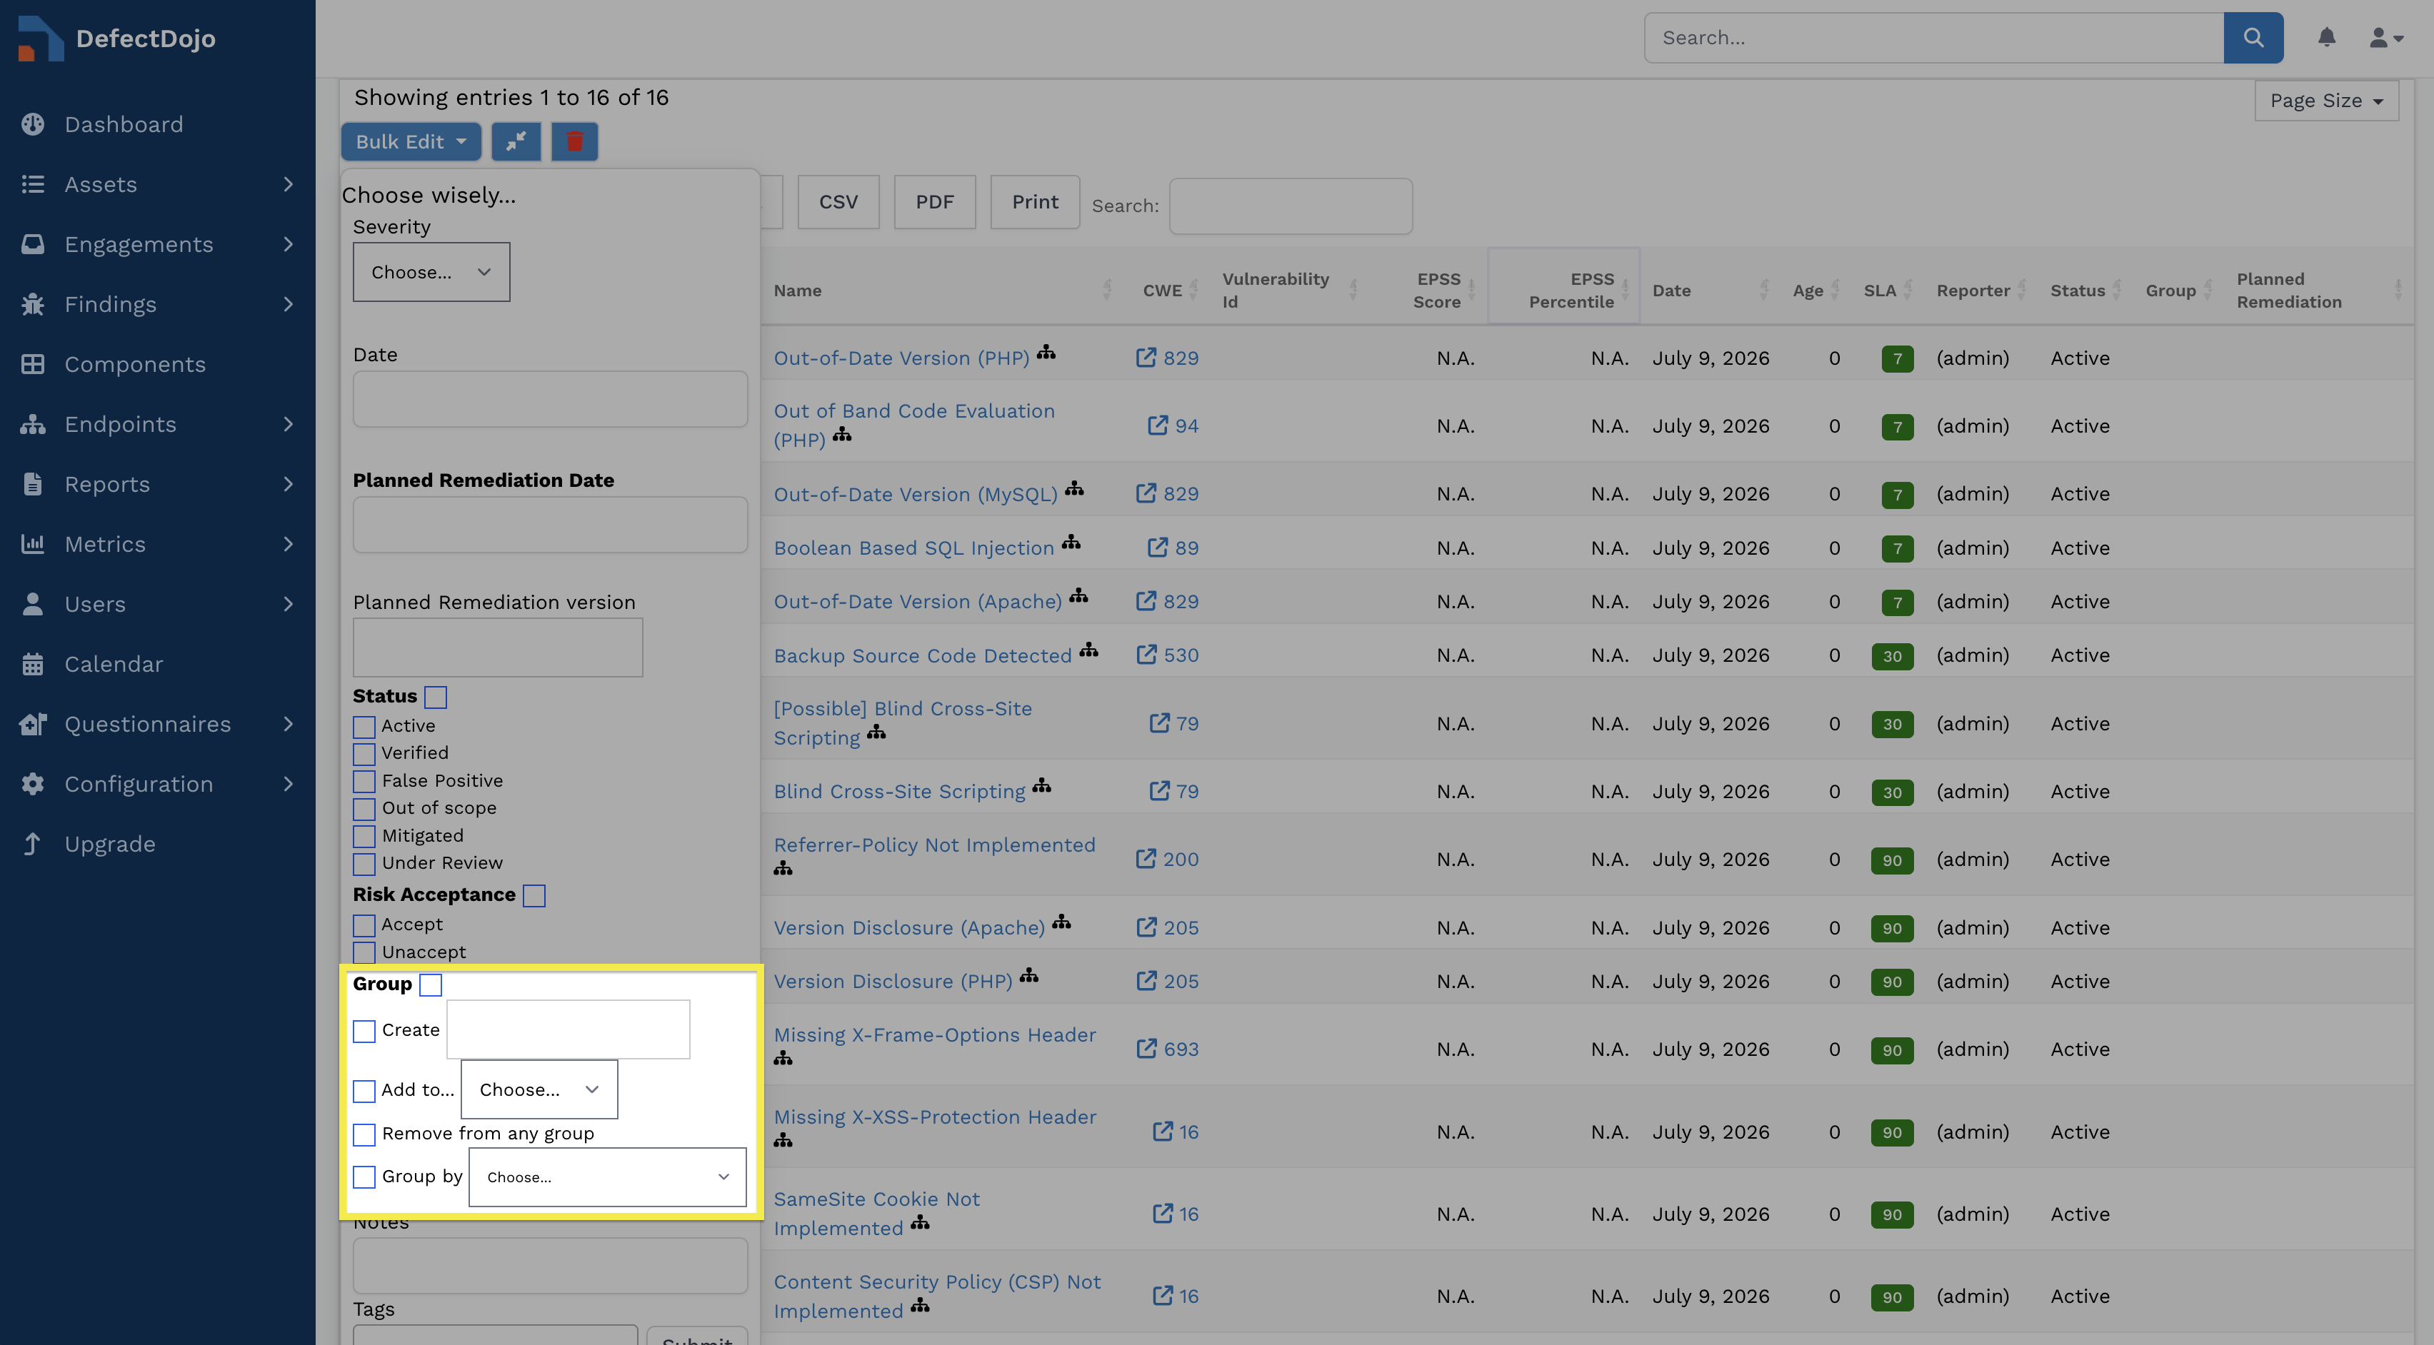
Task: Enable the Accept risk acceptance checkbox
Action: pyautogui.click(x=364, y=925)
